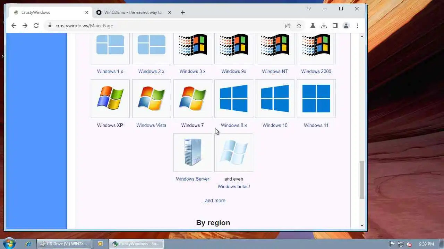This screenshot has width=444, height=249.
Task: Open network status tray icon
Action: tap(401, 244)
